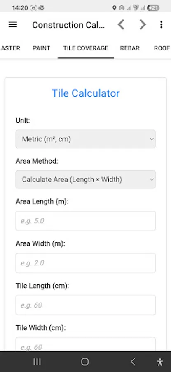
Task: Select the Plaster tab
Action: click(10, 48)
